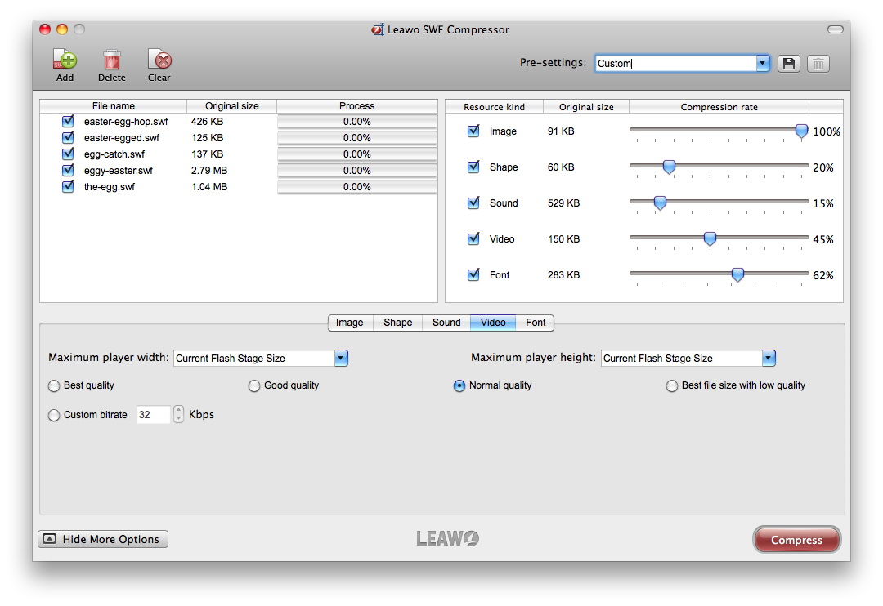Click the Process column header
883x606 pixels.
[357, 106]
